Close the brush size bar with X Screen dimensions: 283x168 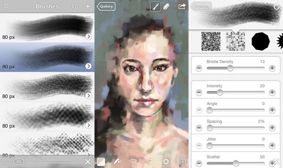click(88, 161)
